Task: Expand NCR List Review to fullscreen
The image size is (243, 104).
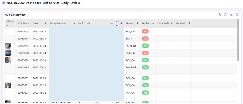Action: tap(237, 15)
